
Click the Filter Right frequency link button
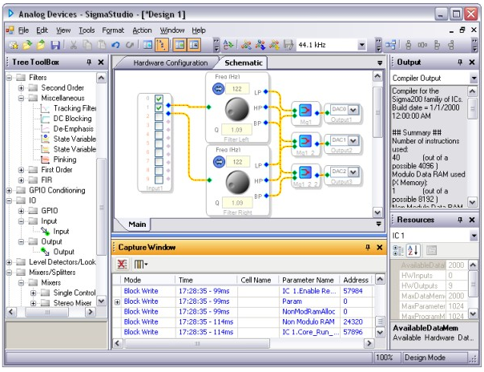[219, 162]
